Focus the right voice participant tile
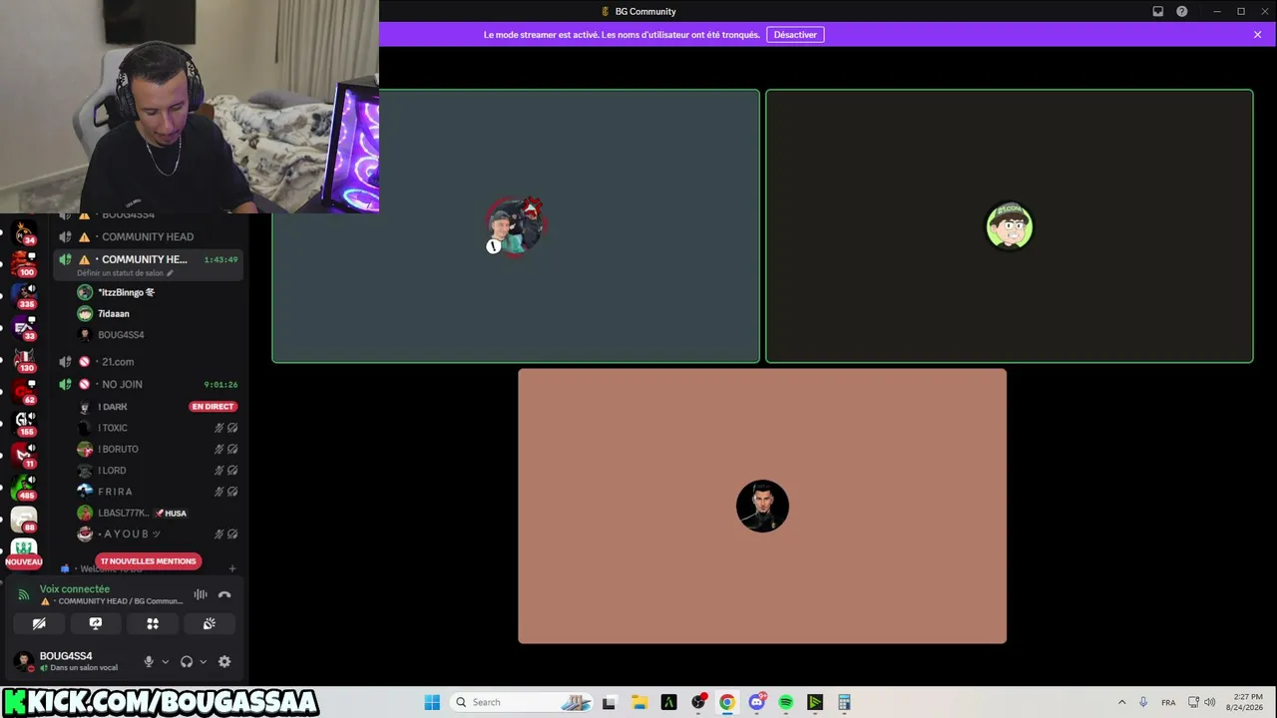 pyautogui.click(x=1010, y=226)
